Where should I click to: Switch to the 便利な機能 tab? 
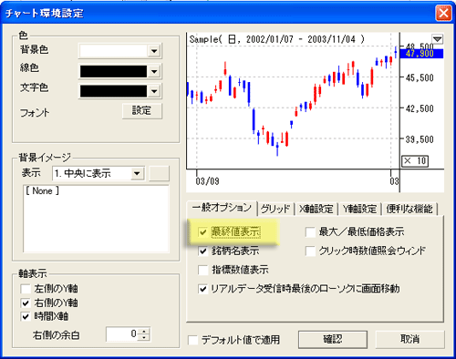click(x=409, y=209)
